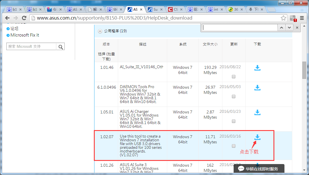Click the find-in-page text field

coord(240,28)
